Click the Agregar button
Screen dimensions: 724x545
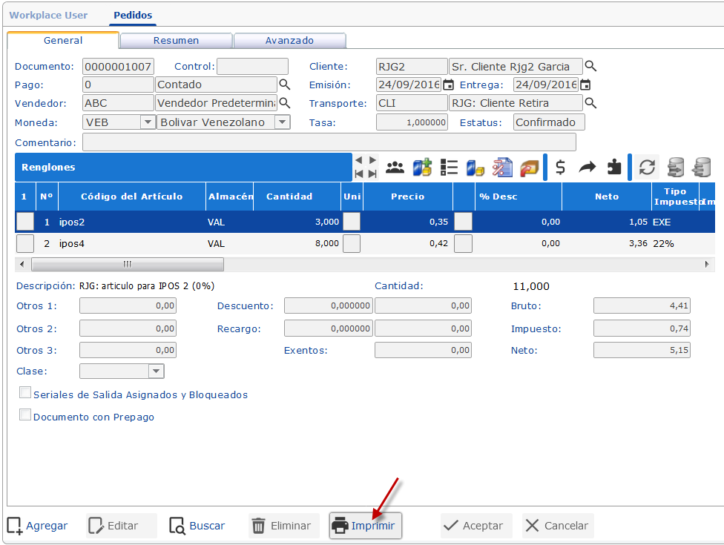[37, 526]
